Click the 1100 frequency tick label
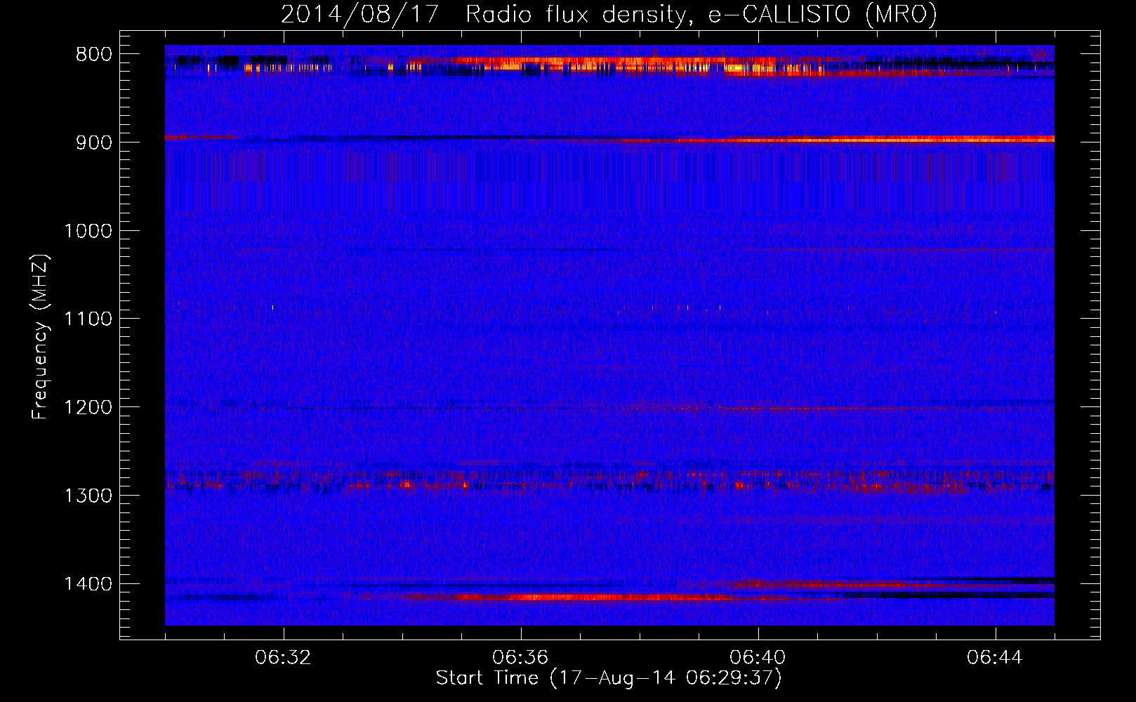The image size is (1136, 702). [x=88, y=319]
